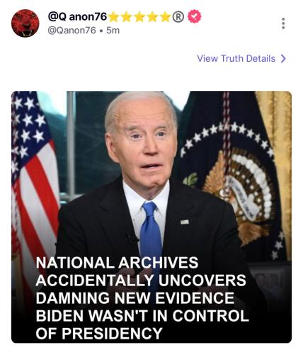Click the NATIONAL ARCHIVES headline text overlay
The height and width of the screenshot is (355, 303).
coord(142,297)
